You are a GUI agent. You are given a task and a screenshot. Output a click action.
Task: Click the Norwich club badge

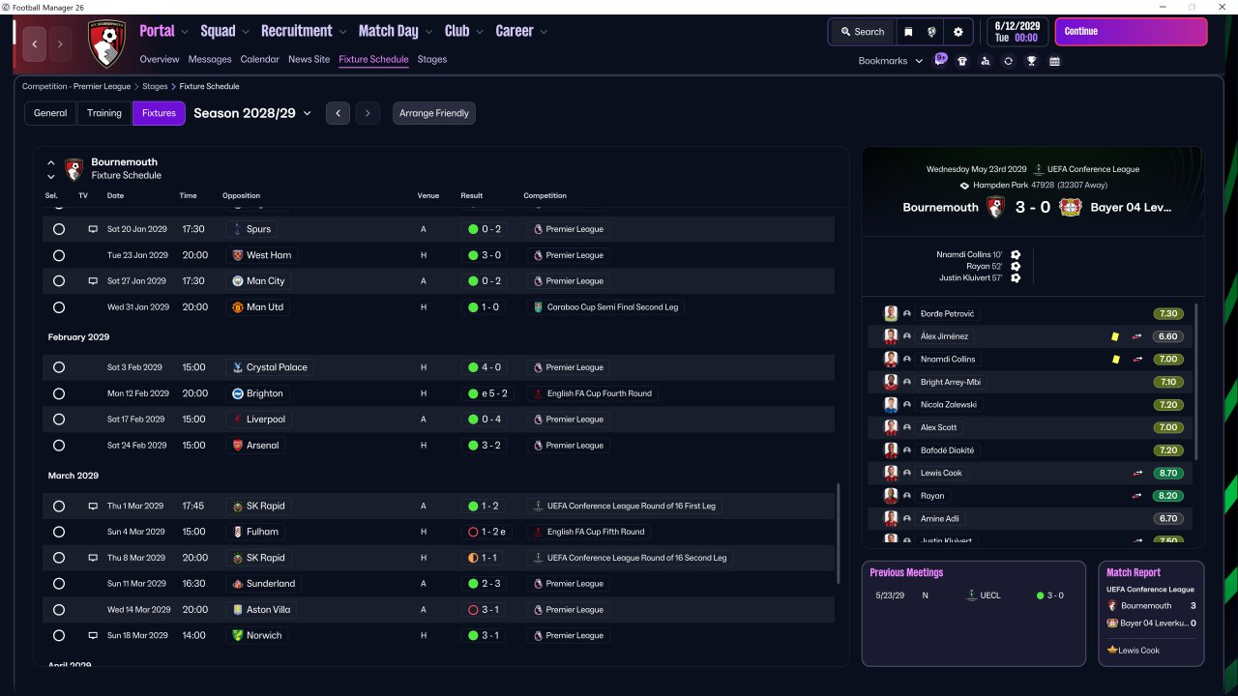(237, 636)
